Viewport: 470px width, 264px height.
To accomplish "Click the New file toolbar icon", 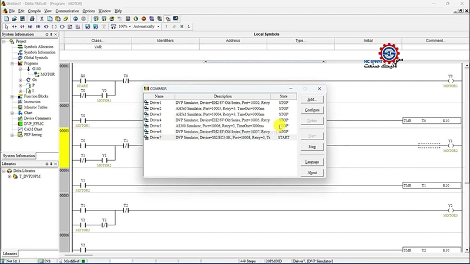I will coord(6,19).
